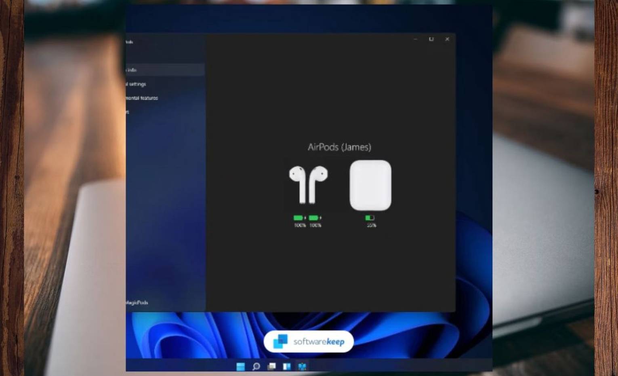The height and width of the screenshot is (376, 618).
Task: Close the MagicPods window
Action: click(447, 39)
